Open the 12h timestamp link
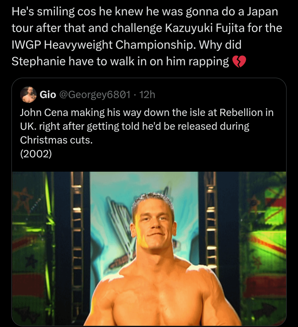 147,95
